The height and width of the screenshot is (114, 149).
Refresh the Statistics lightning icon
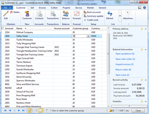(x=142, y=101)
